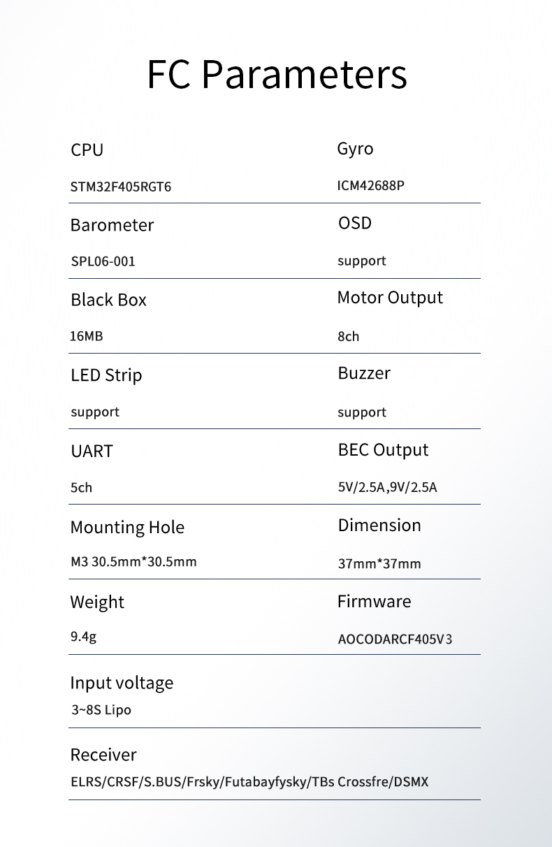Click the M3 30.5mm*30.5mm mounting hole value
Viewport: 552px width, 847px height.
133,562
